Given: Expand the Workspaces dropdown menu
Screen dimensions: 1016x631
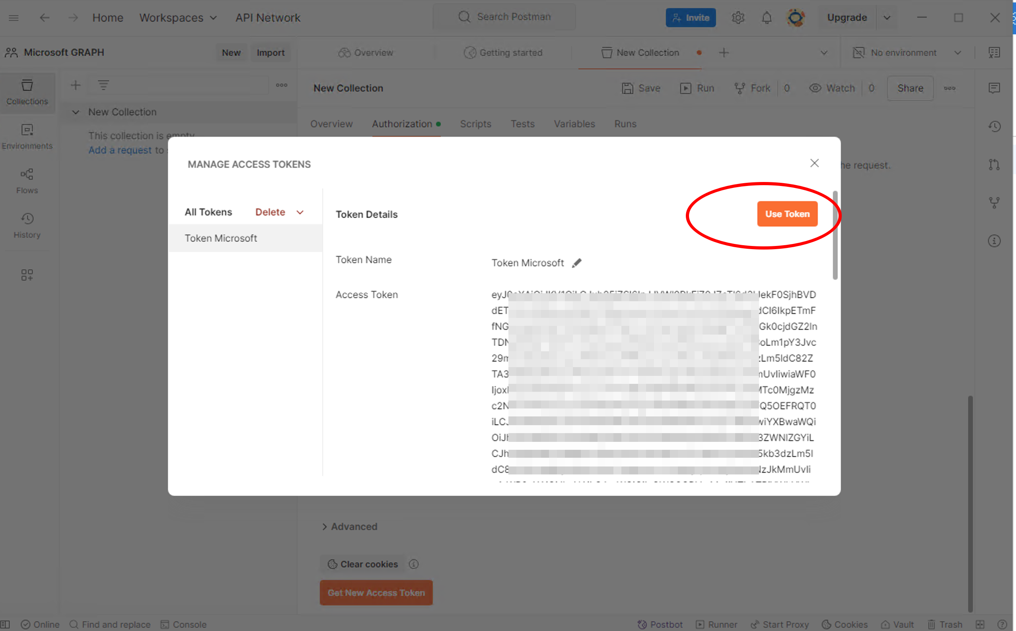Looking at the screenshot, I should 178,17.
